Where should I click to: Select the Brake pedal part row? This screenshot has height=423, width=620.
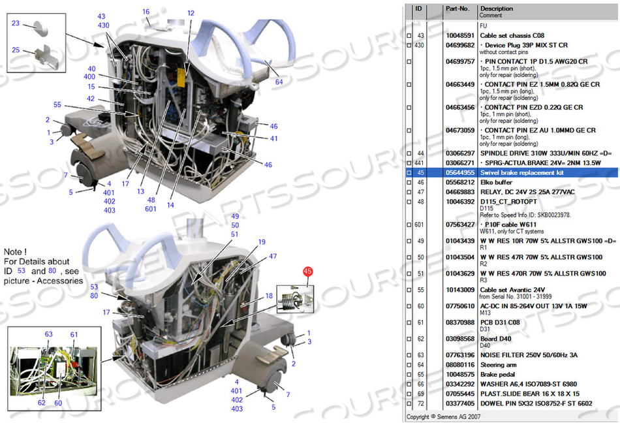[x=496, y=375]
